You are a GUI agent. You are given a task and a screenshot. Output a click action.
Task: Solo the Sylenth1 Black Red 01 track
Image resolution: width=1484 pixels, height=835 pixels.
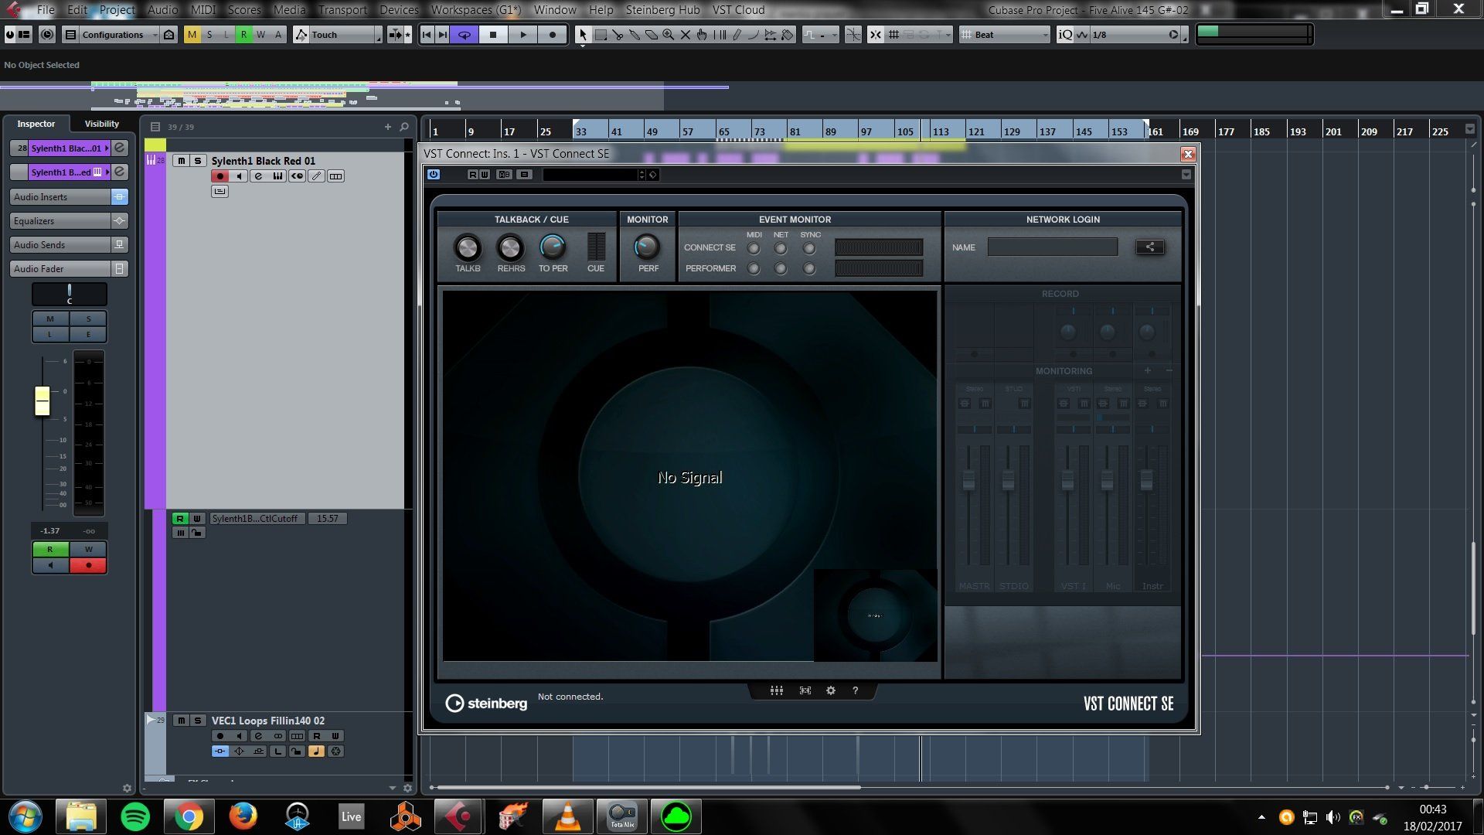tap(198, 161)
